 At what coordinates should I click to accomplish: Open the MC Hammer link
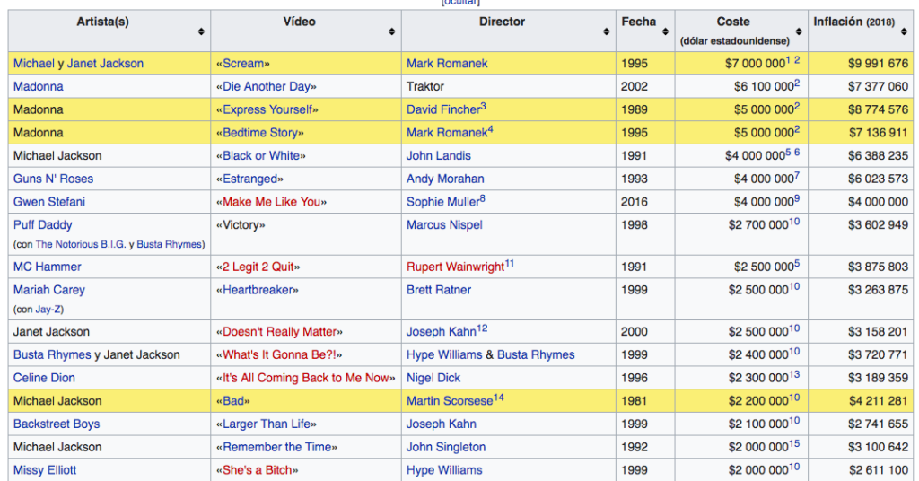(48, 267)
